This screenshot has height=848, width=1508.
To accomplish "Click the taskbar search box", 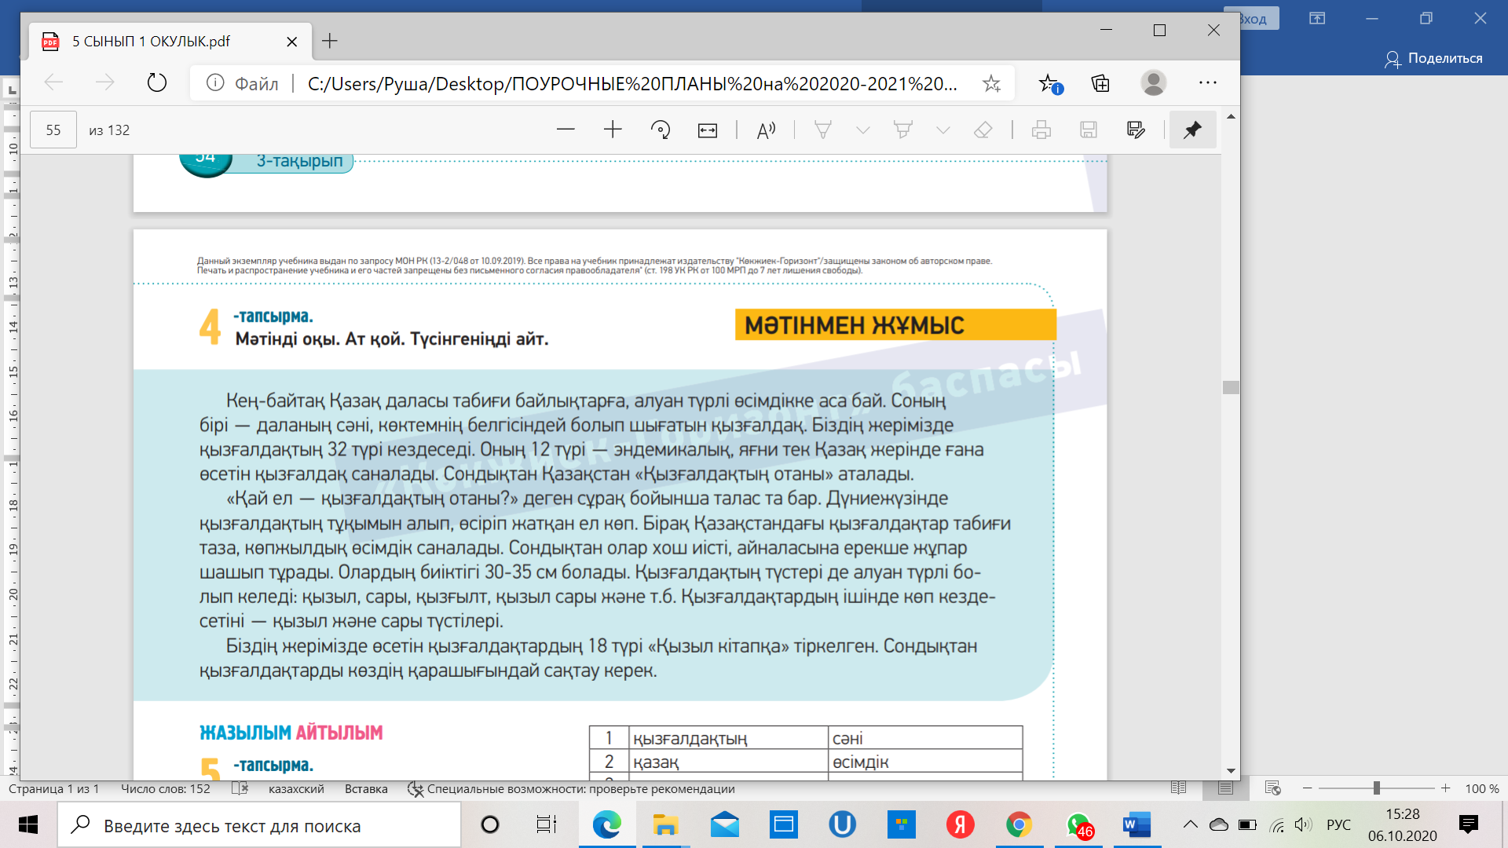I will [x=259, y=826].
